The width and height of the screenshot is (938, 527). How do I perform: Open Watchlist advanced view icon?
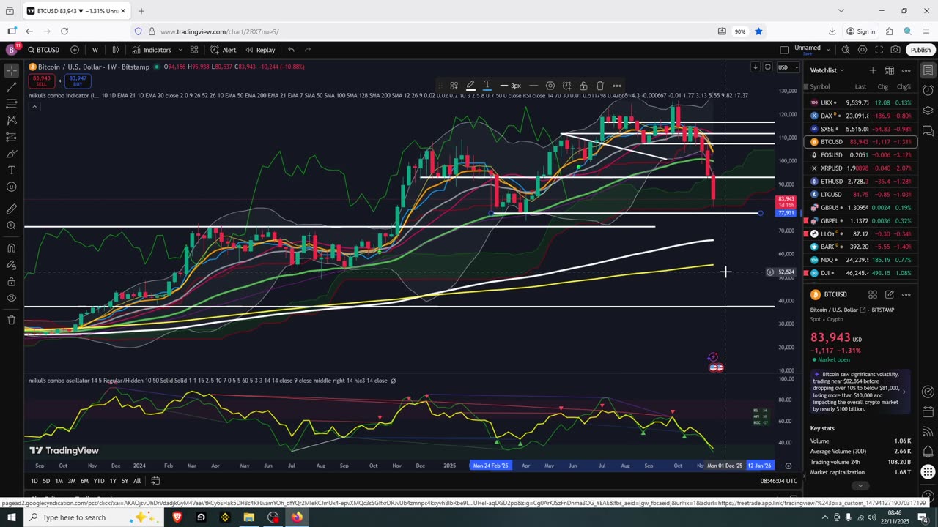889,70
